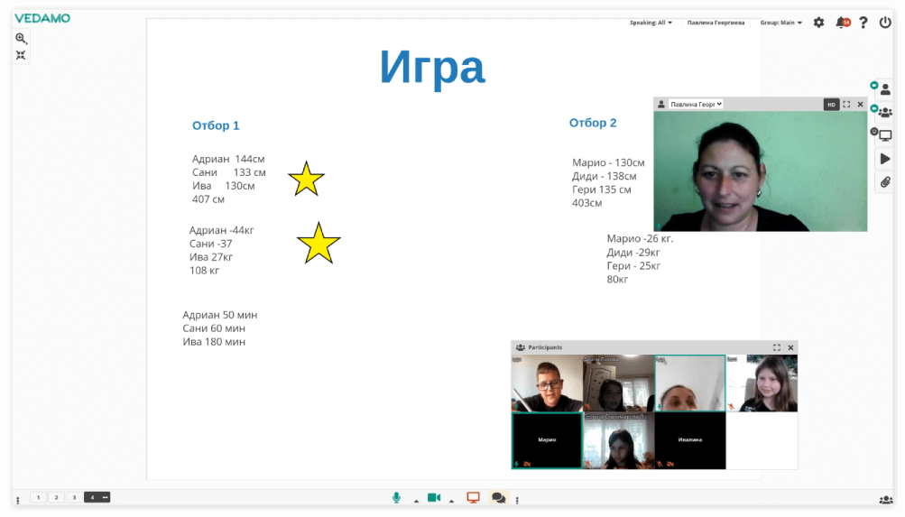Select the Марио black video tile

pos(547,440)
